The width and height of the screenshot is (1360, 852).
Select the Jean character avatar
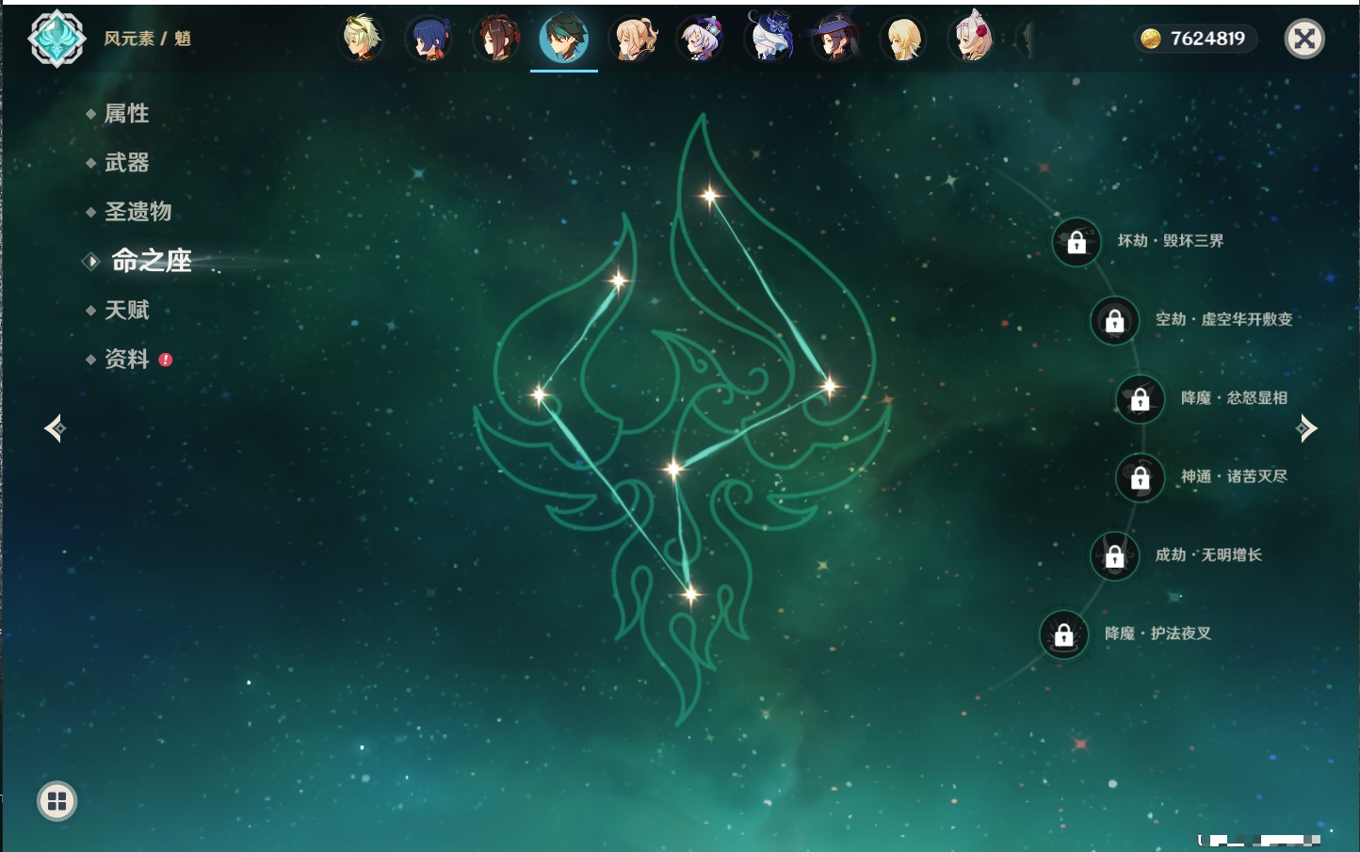[x=634, y=39]
